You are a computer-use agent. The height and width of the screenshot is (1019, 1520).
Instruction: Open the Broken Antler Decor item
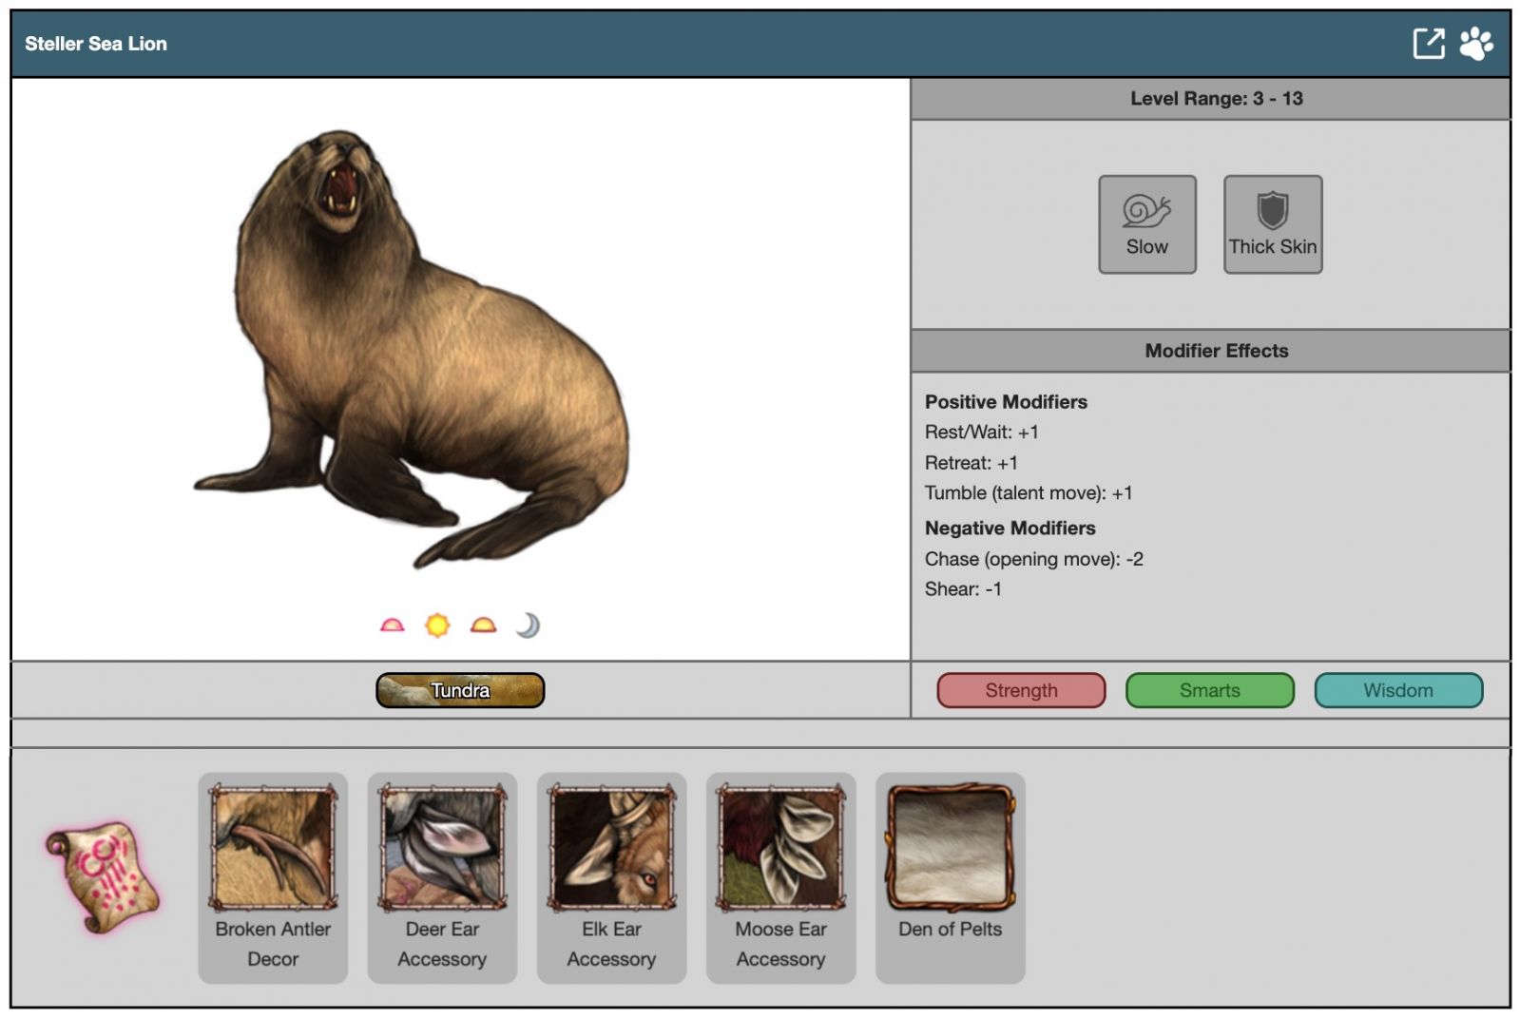273,848
